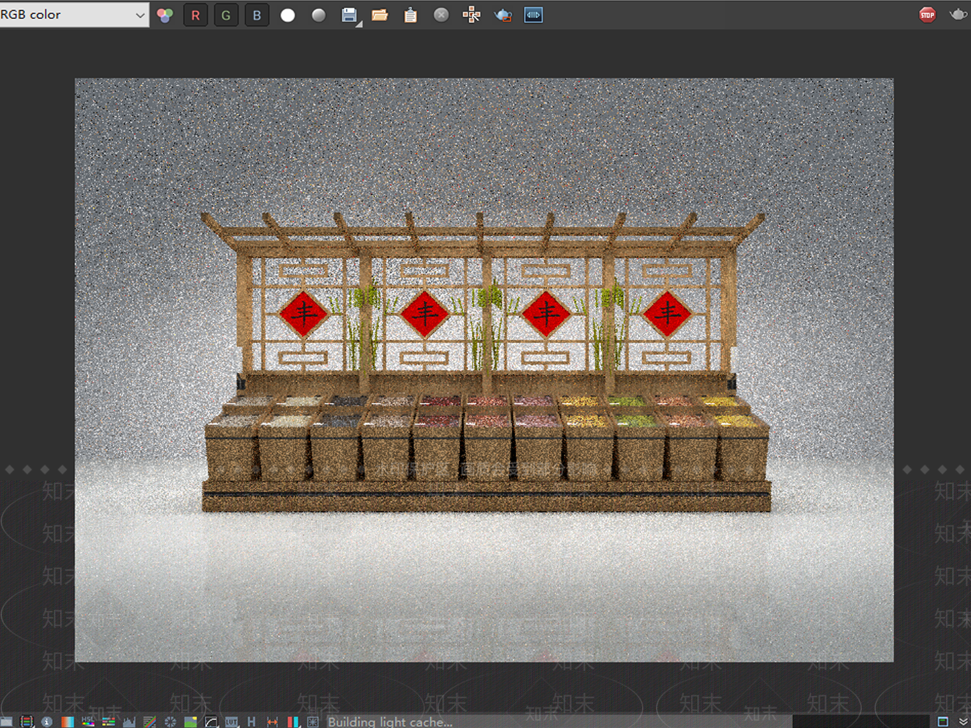The width and height of the screenshot is (971, 728).
Task: Enable monochromatic mode gray sphere
Action: coord(319,15)
